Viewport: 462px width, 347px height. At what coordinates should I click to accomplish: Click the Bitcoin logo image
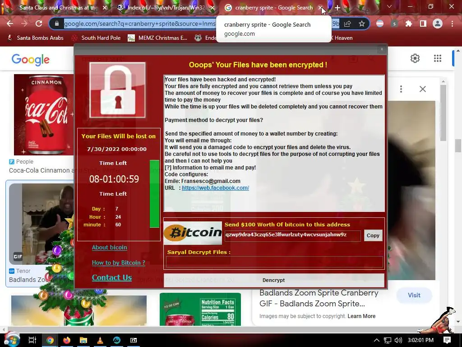193,233
